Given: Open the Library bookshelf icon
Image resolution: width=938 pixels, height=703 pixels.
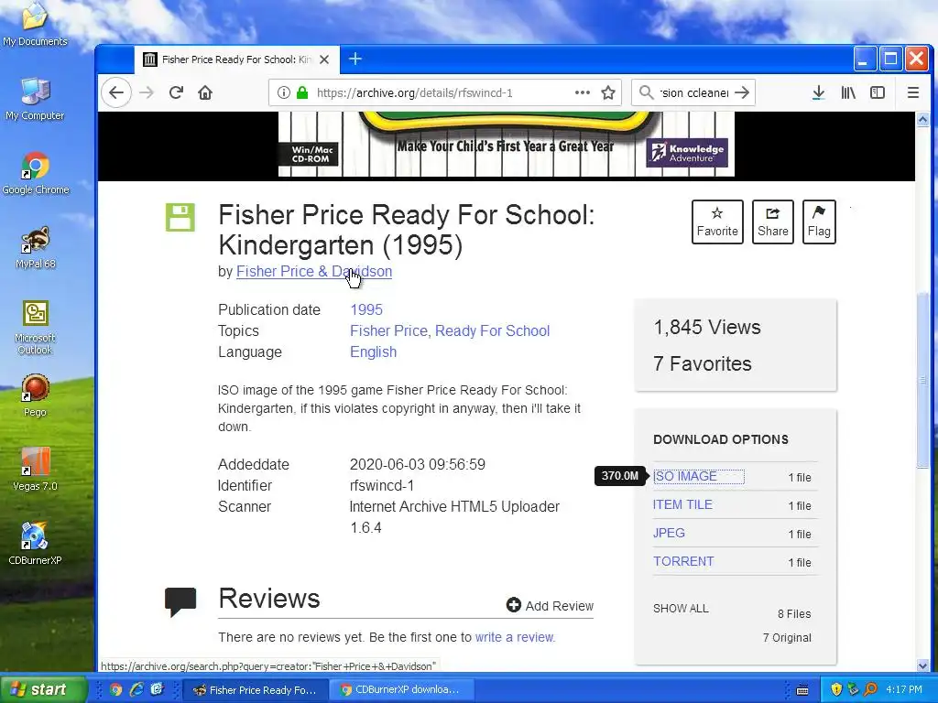Looking at the screenshot, I should (848, 92).
